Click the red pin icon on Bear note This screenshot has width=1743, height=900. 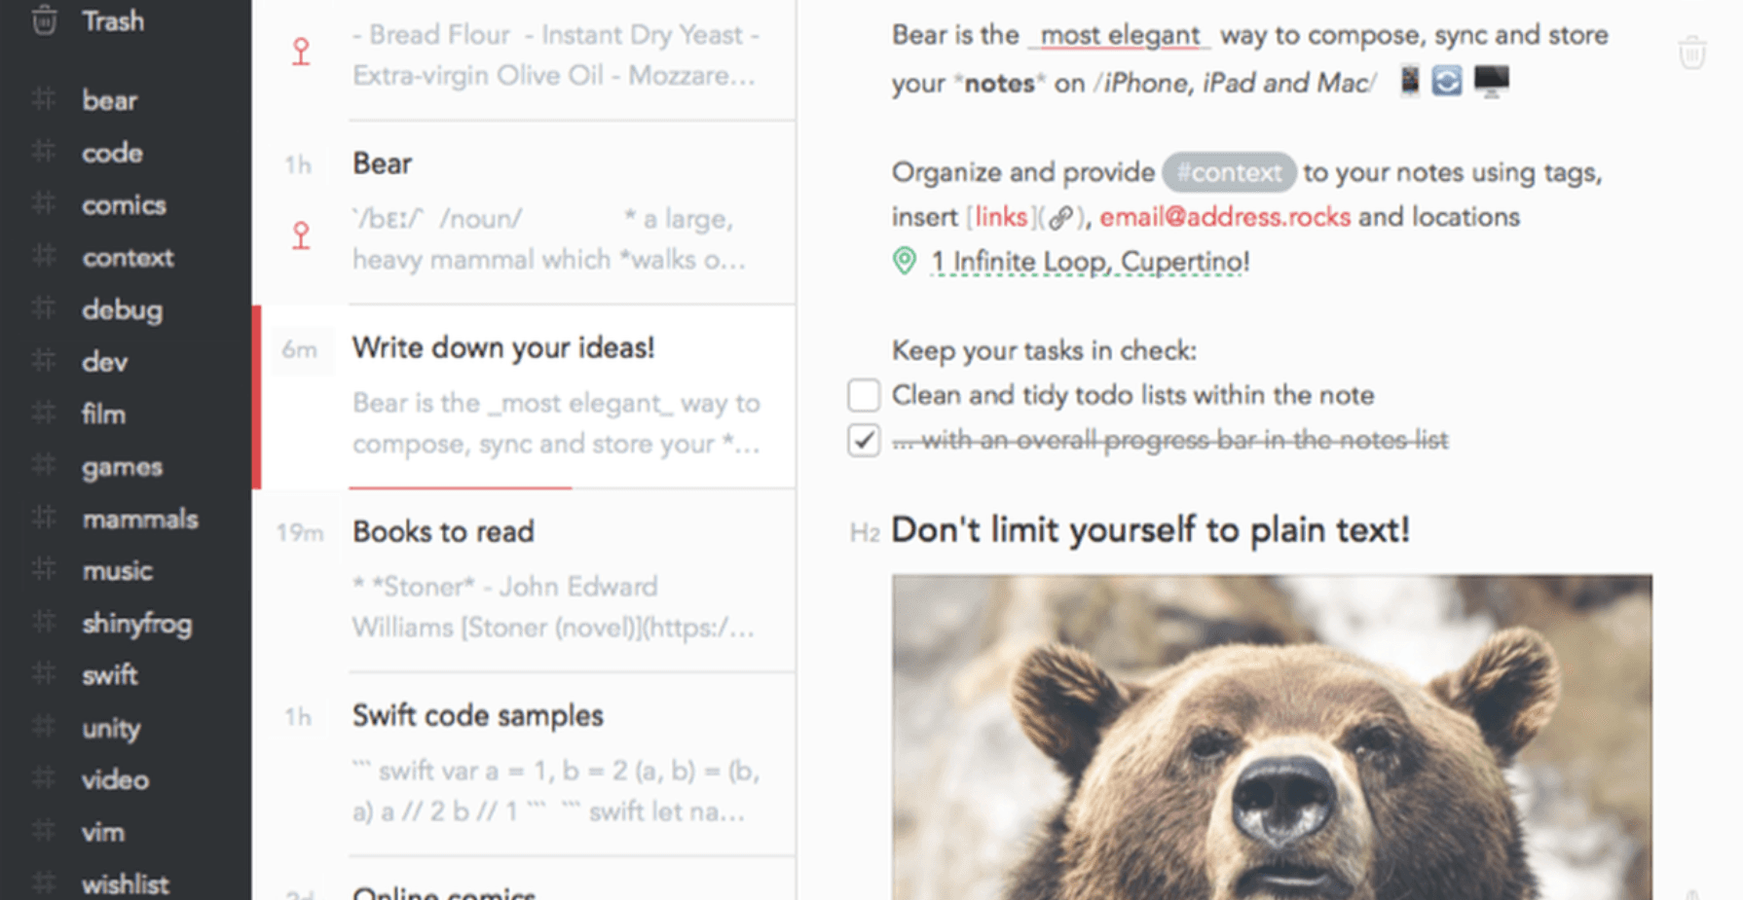(x=301, y=235)
